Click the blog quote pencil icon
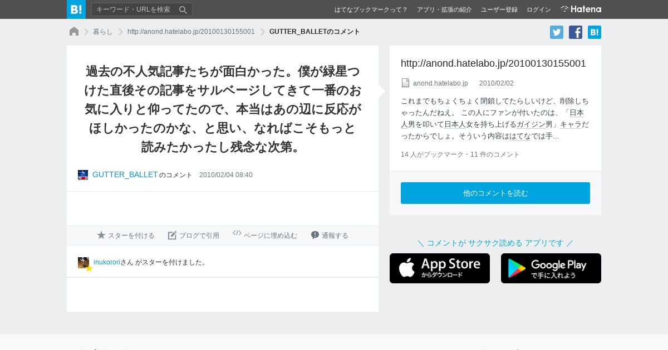 [x=173, y=235]
